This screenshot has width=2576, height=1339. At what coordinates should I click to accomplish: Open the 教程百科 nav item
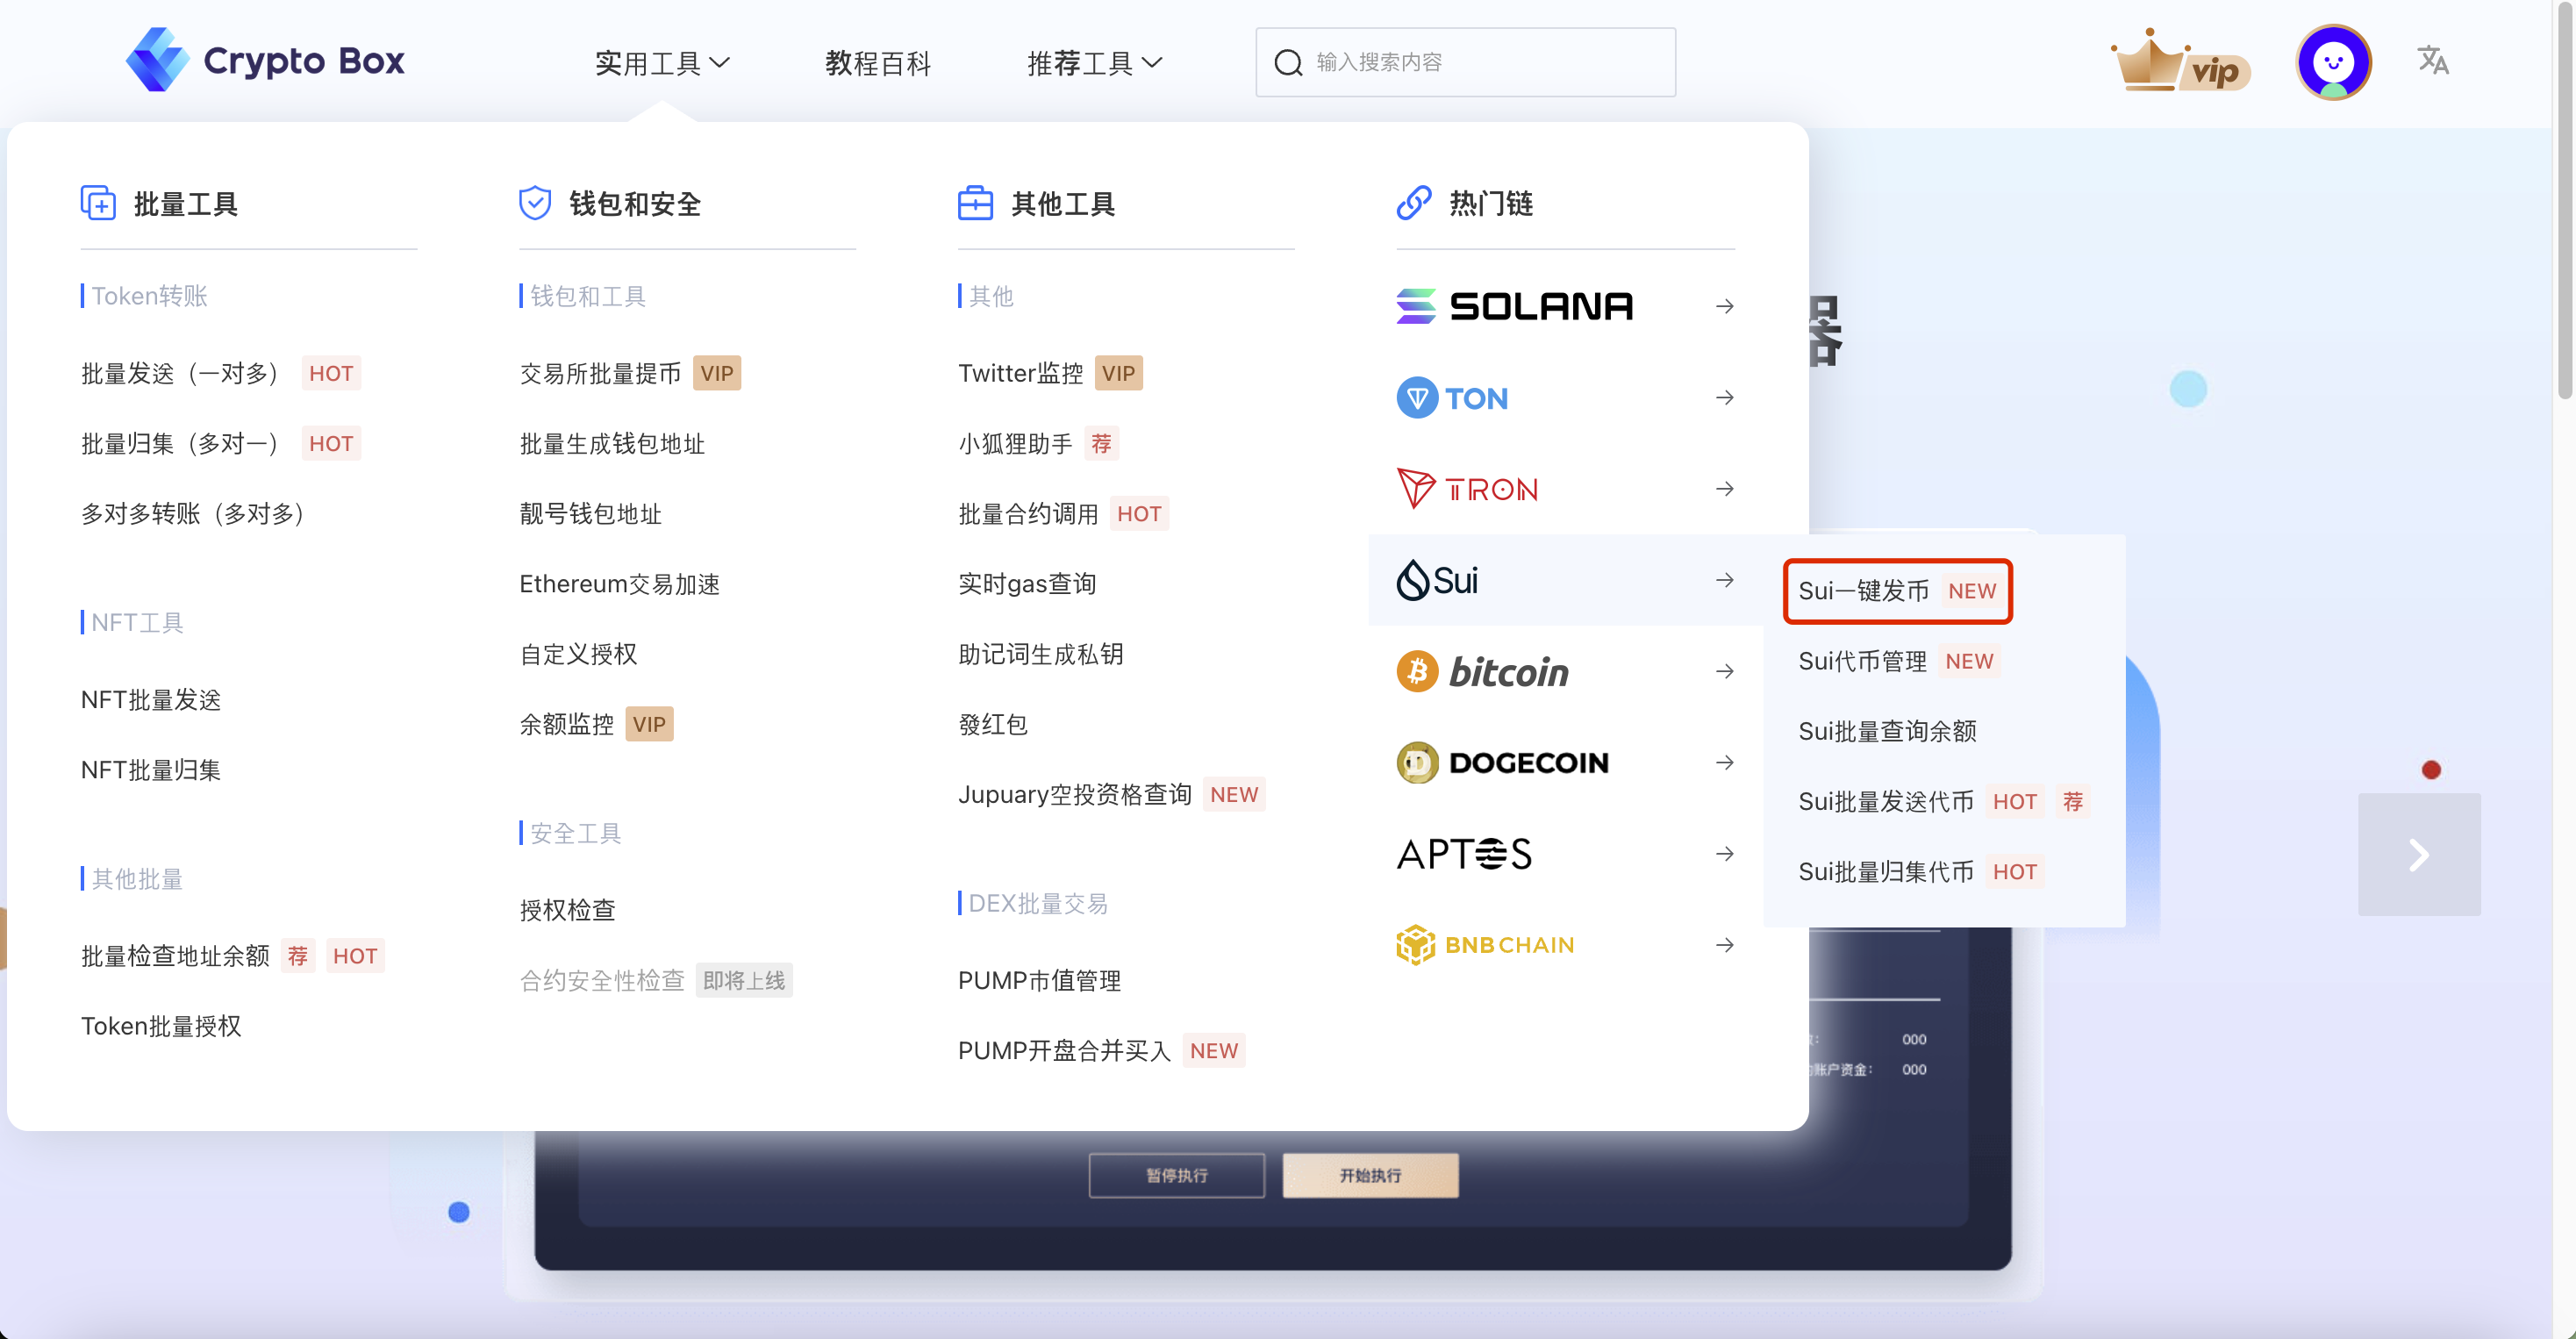click(877, 63)
